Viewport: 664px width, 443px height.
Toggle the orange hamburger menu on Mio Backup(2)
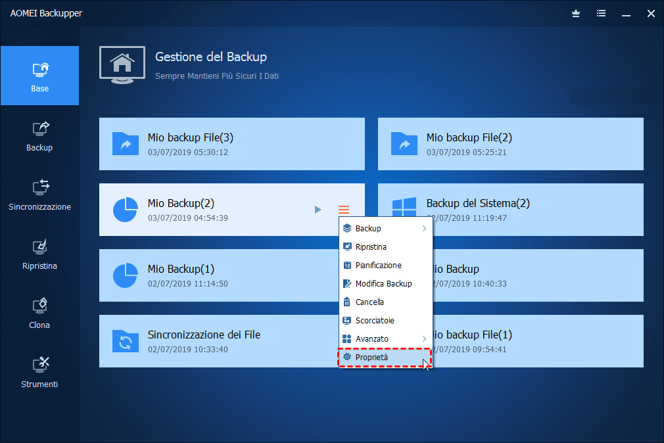point(344,210)
